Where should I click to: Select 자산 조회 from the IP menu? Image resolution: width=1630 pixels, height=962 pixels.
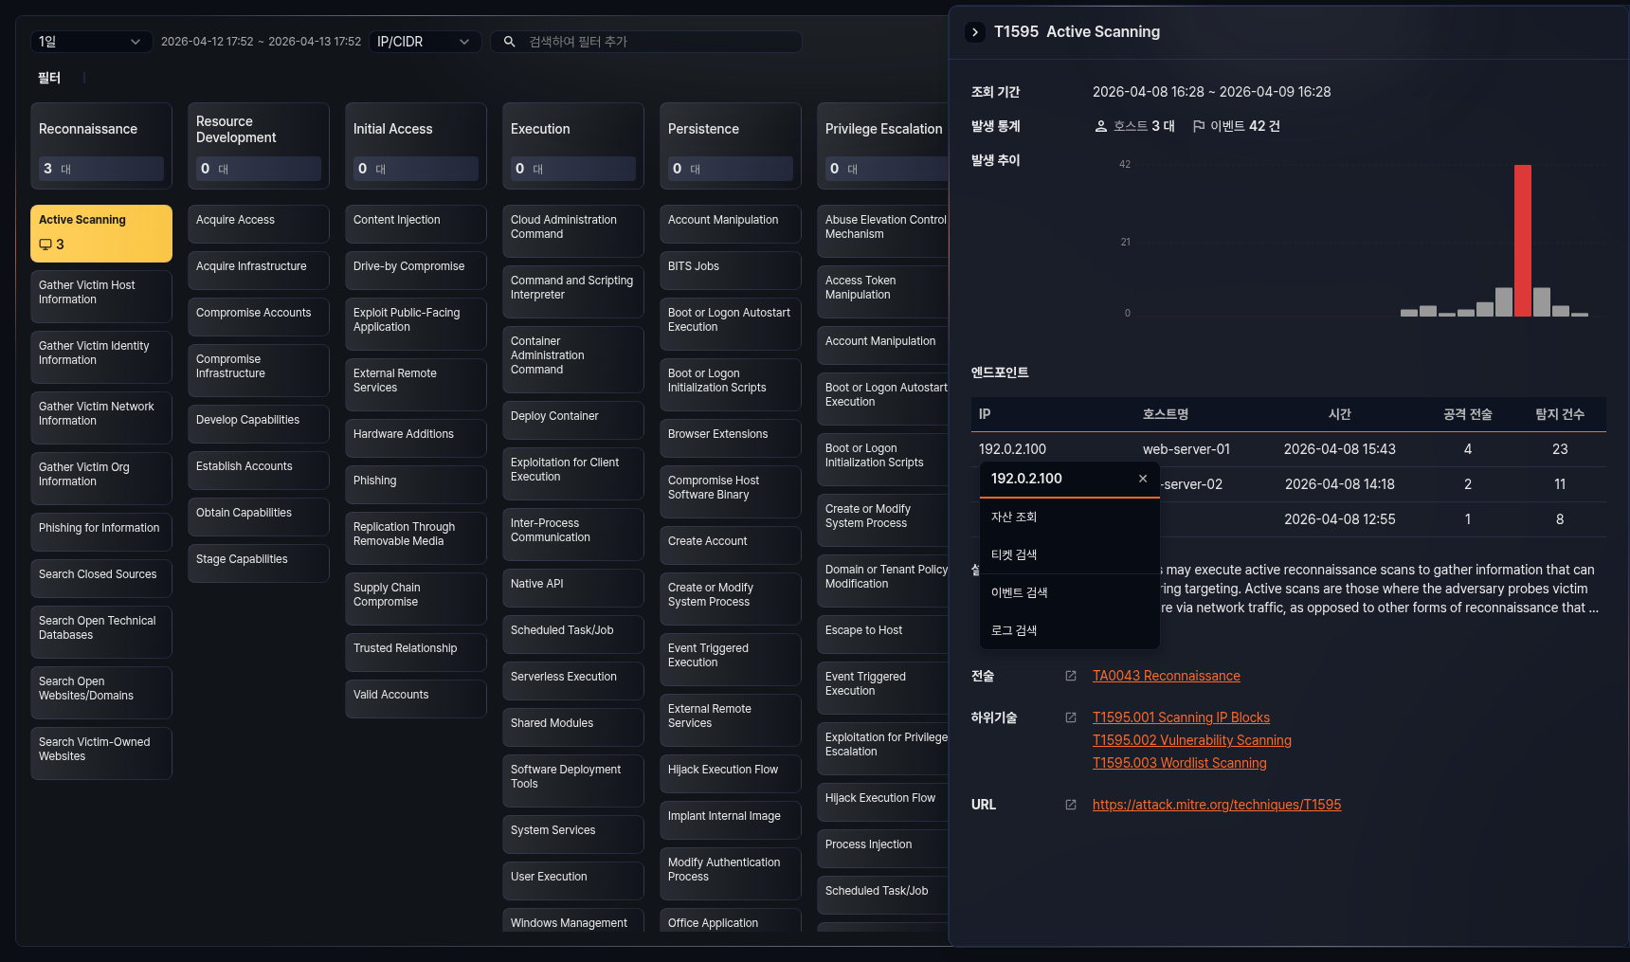click(1014, 517)
